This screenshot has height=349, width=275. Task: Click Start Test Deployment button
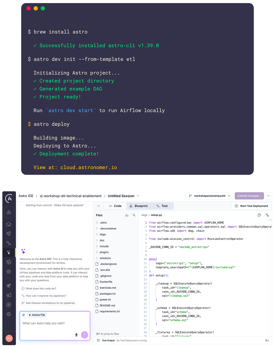(251, 206)
